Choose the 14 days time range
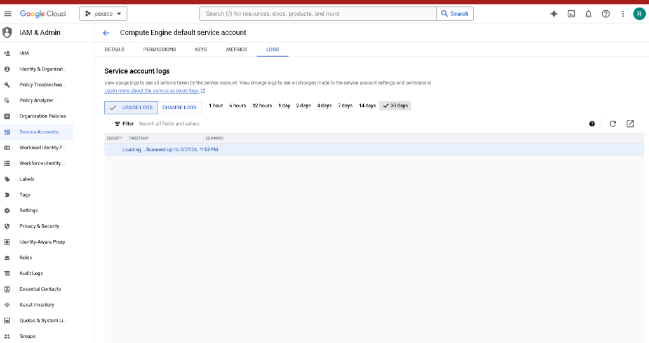 point(368,105)
